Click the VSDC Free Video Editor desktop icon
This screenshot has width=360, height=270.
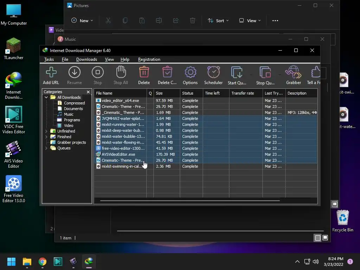coord(14,120)
